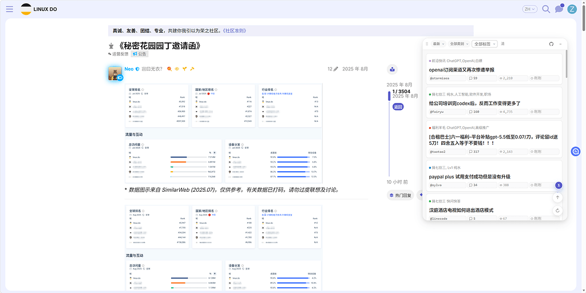Click the 返回 button on the timeline

(398, 107)
